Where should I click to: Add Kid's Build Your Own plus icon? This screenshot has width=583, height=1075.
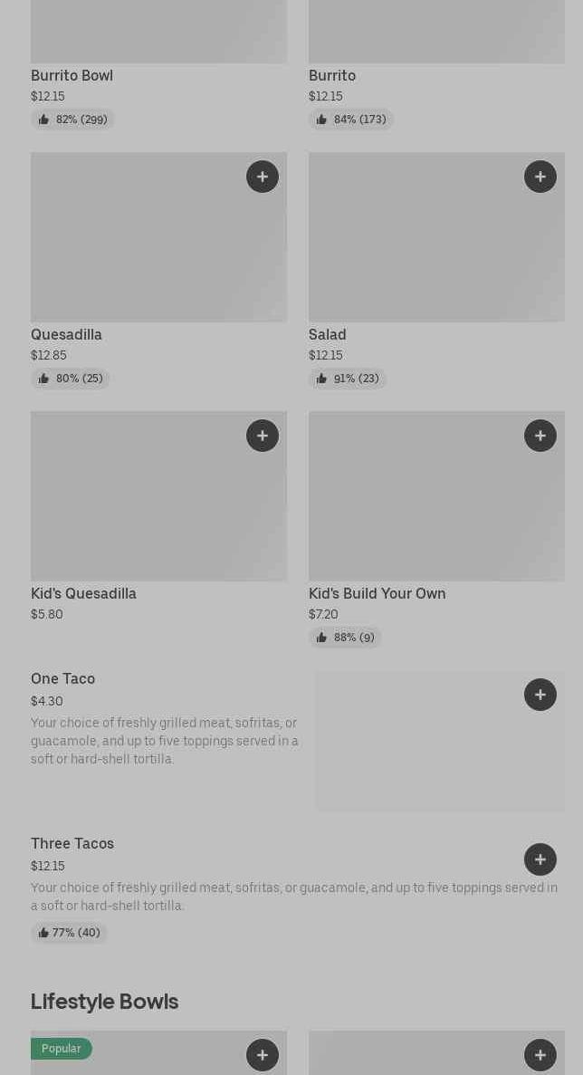click(x=540, y=436)
